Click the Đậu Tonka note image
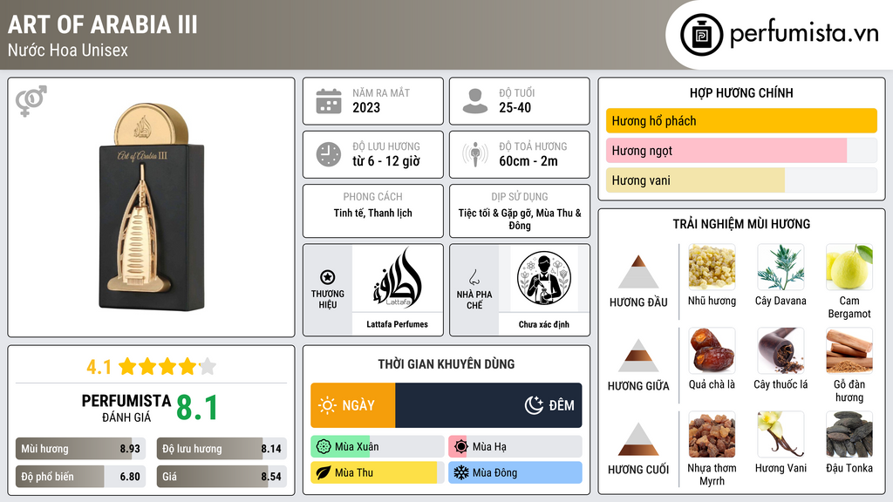Screen dimensions: 893x502 [849, 435]
